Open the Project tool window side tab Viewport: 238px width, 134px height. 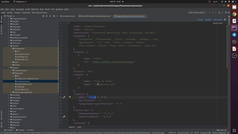coord(1,19)
